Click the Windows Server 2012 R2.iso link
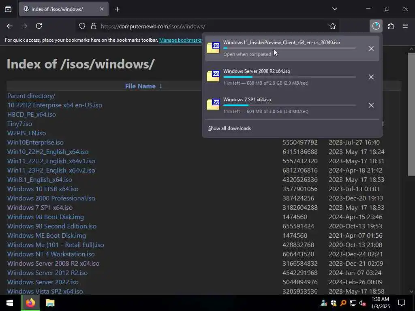This screenshot has height=311, width=415. [x=47, y=273]
